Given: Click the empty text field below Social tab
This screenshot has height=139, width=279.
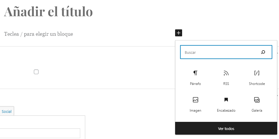Looking at the screenshot, I should [x=40, y=133].
